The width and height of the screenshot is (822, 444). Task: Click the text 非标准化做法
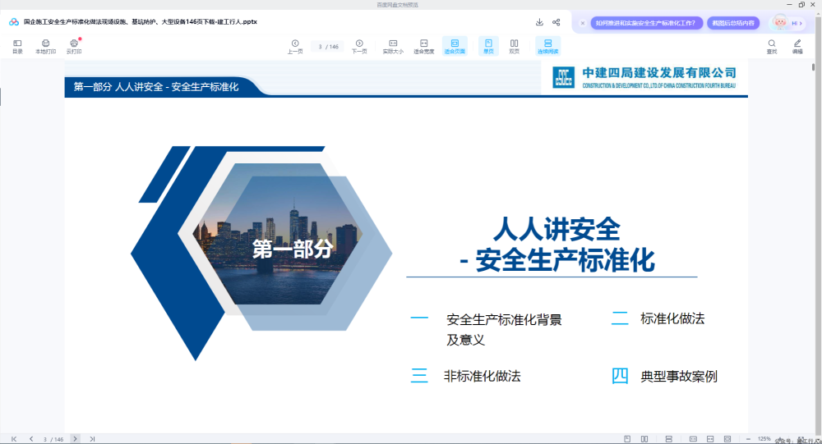(x=483, y=376)
